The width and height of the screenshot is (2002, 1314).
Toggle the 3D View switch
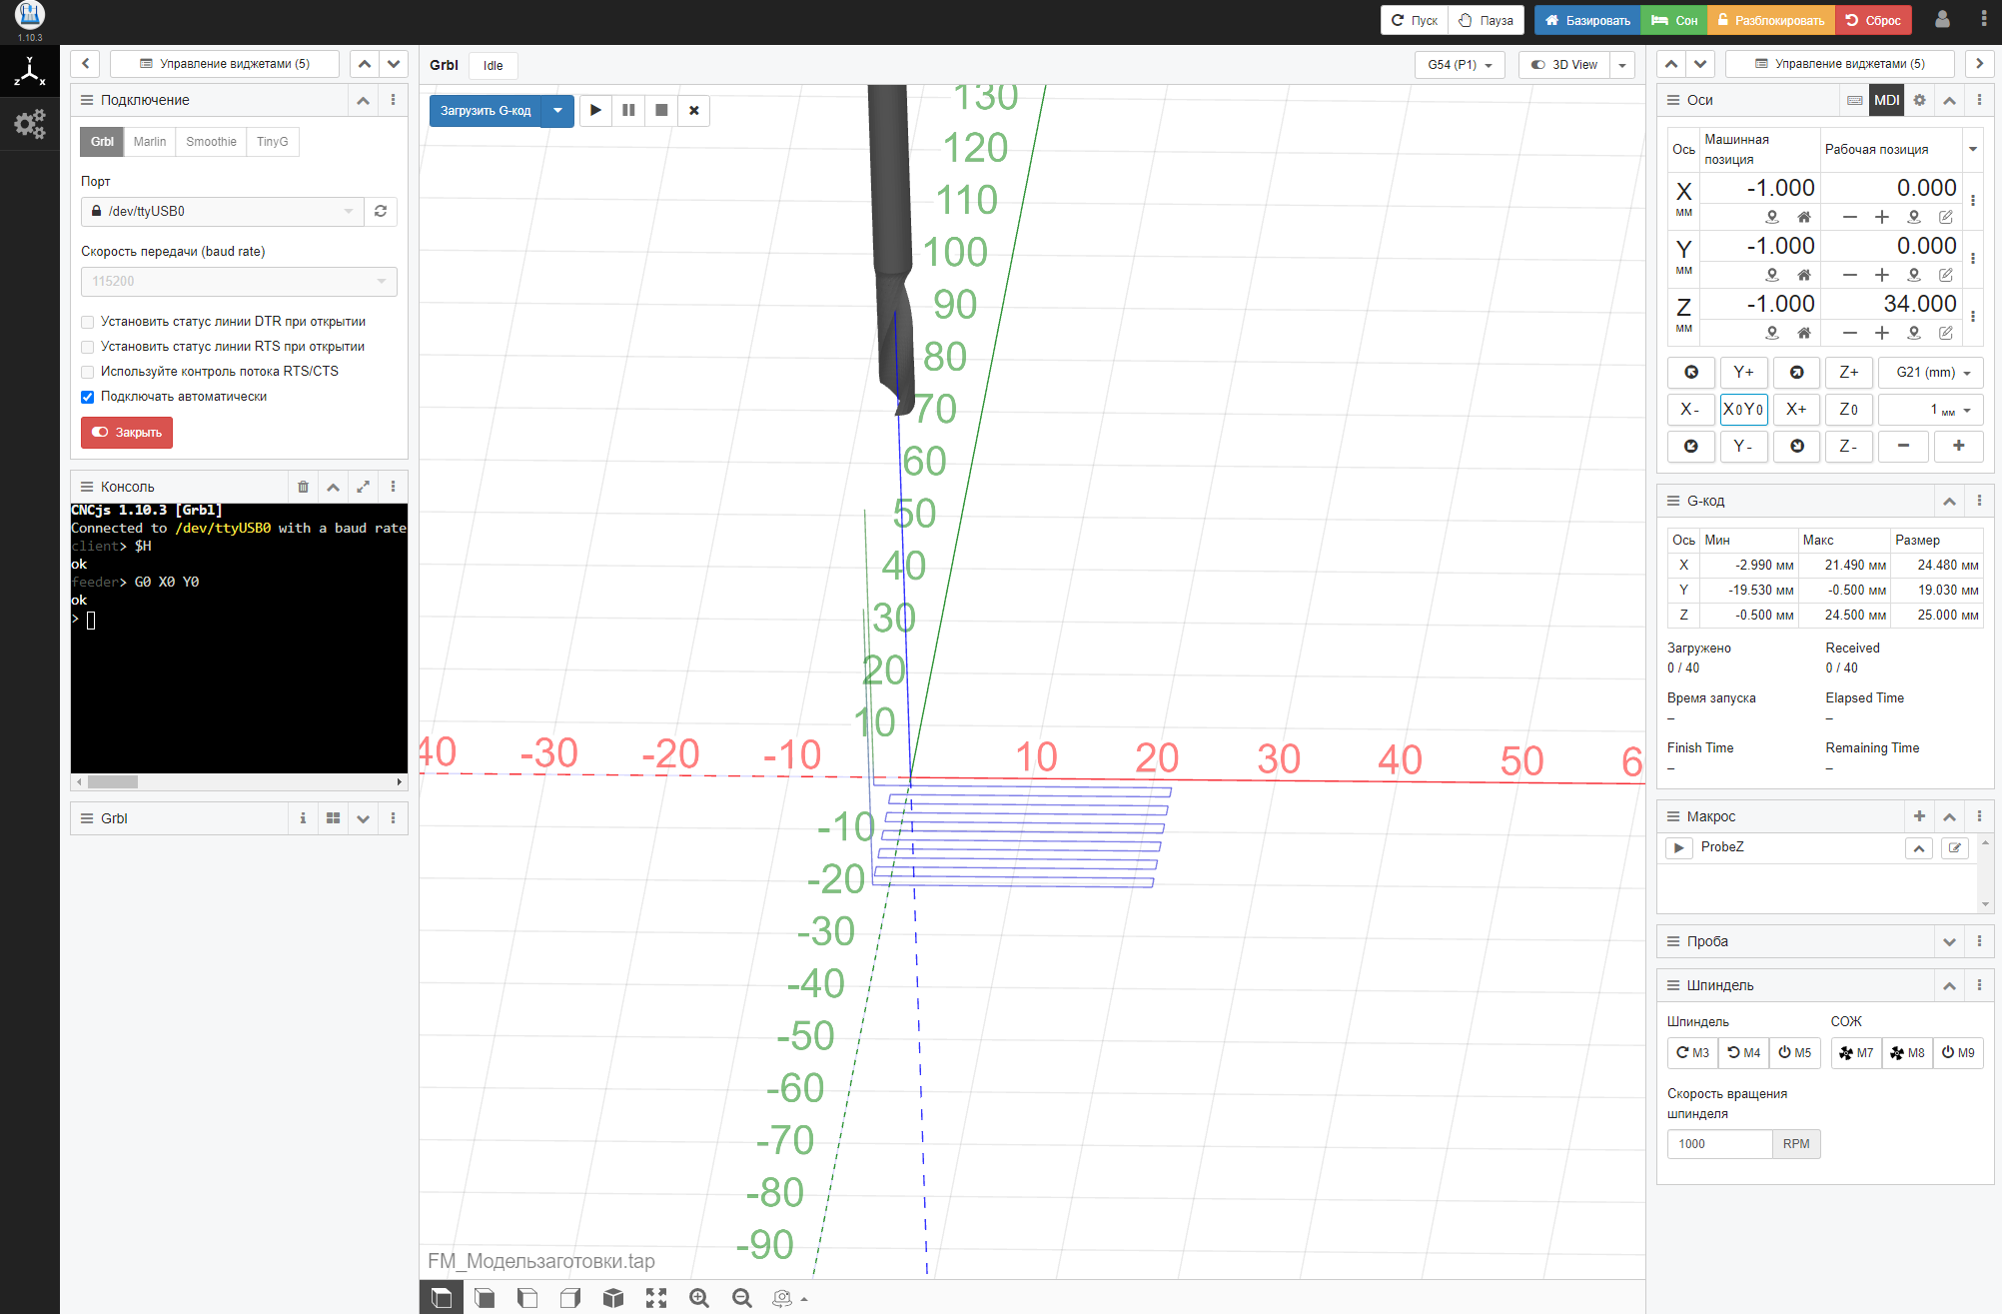pyautogui.click(x=1564, y=65)
